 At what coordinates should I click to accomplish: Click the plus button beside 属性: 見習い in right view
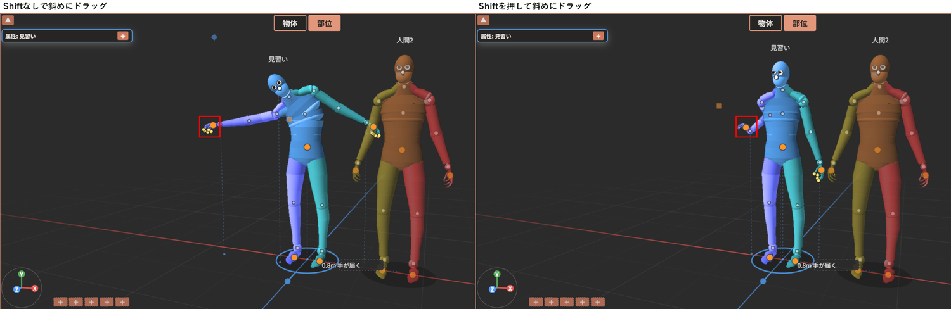point(598,36)
